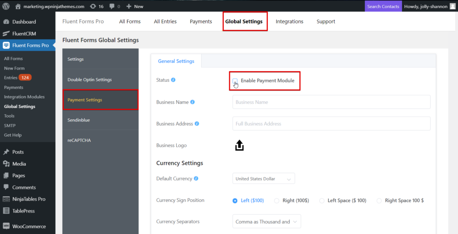The width and height of the screenshot is (458, 234).
Task: Open the All Forms top tab
Action: 130,21
